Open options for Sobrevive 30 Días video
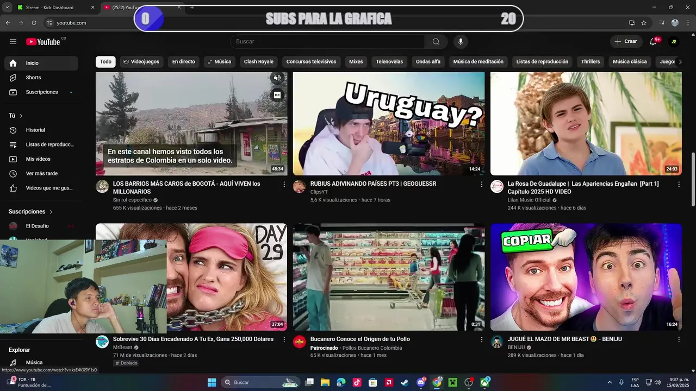The width and height of the screenshot is (696, 391). point(284,339)
